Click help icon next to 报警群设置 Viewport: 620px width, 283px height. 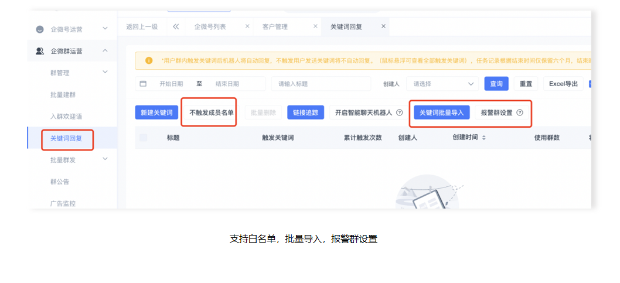[x=520, y=112]
